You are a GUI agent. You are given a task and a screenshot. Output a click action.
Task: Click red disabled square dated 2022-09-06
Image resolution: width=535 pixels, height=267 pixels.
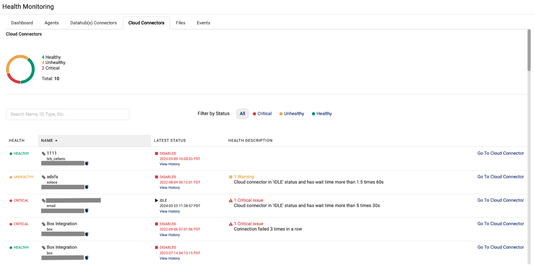click(156, 224)
